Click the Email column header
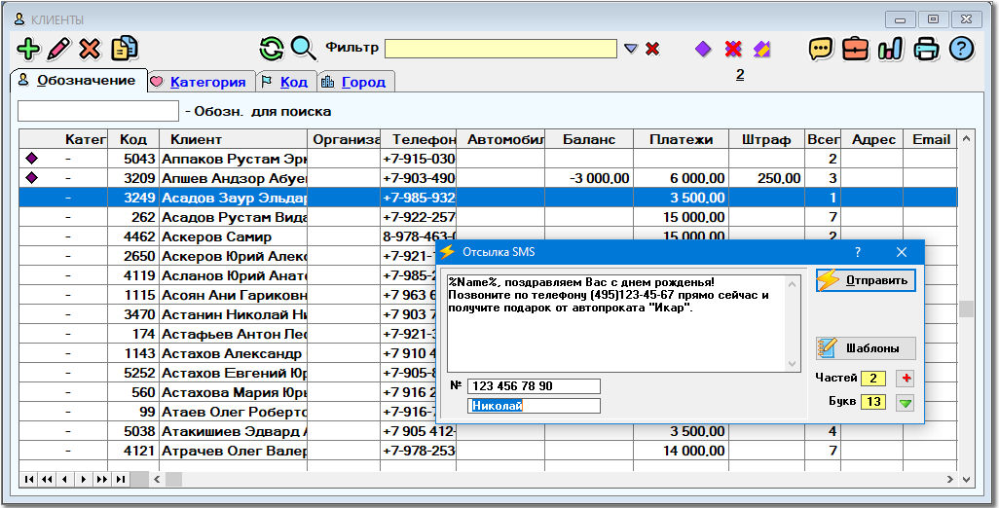The height and width of the screenshot is (508, 999). coord(930,139)
